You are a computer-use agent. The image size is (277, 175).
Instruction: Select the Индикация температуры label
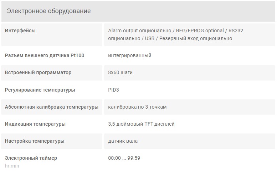(35, 124)
